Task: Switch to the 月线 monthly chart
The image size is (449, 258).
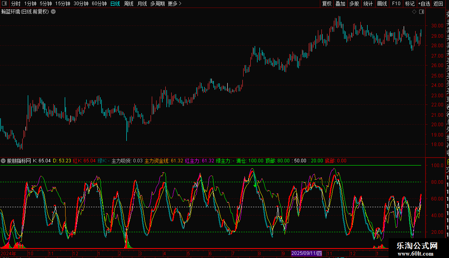Action: point(142,4)
